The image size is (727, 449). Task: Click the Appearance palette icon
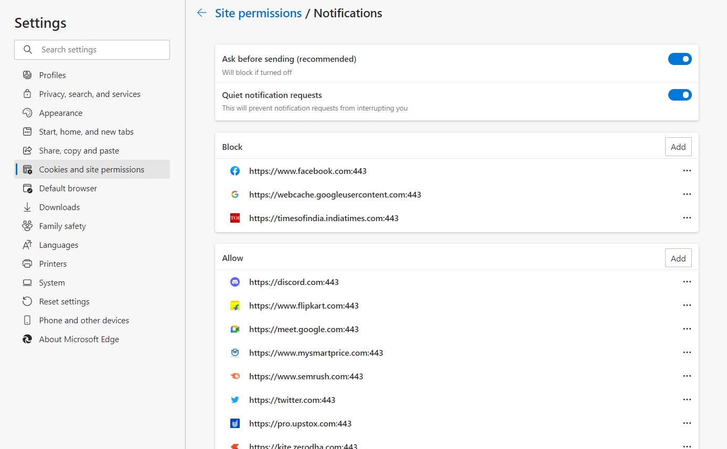(27, 113)
